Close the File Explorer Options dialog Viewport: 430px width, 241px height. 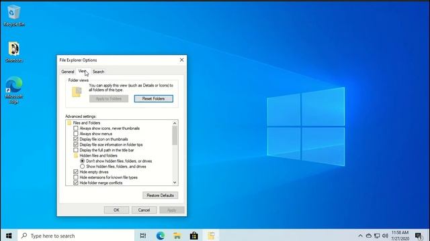point(181,60)
